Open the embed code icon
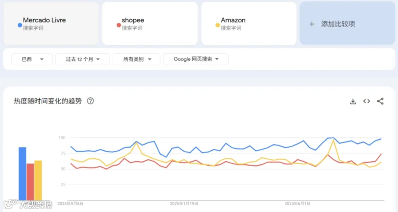Viewport: 398px width, 212px height. point(367,101)
